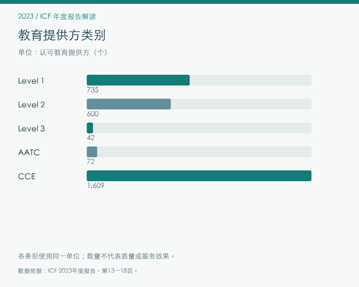Click the note beginning '各条形使用同一单位'
The image size is (359, 287).
pos(97,256)
